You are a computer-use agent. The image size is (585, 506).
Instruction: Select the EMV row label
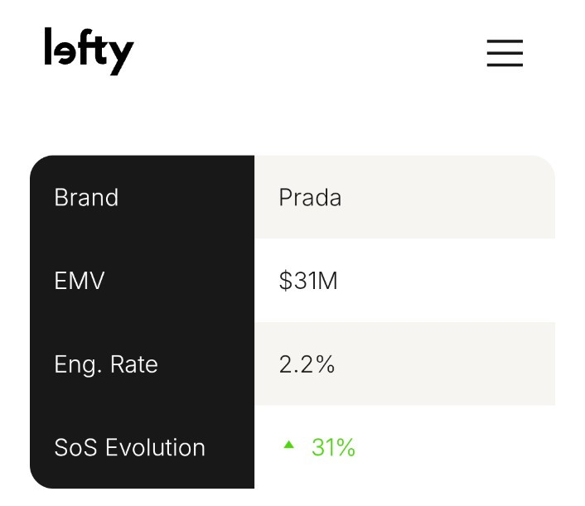[79, 281]
